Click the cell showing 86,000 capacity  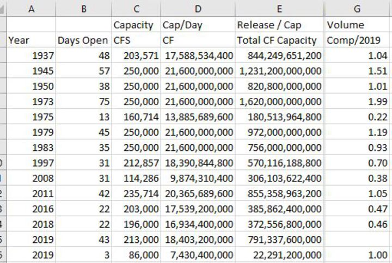tap(136, 255)
